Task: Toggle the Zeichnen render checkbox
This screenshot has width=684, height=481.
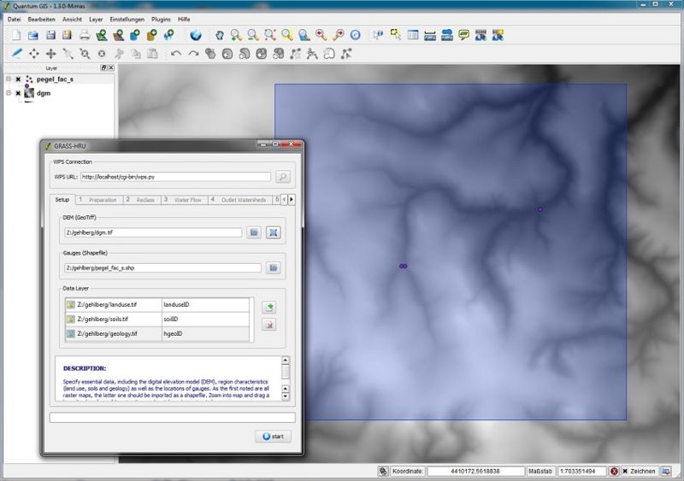Action: 626,471
